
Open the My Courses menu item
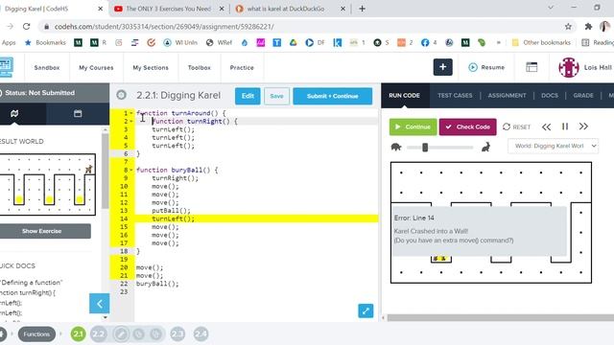96,68
